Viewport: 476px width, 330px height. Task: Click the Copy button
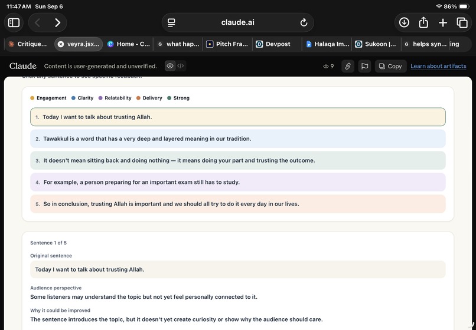coord(391,66)
